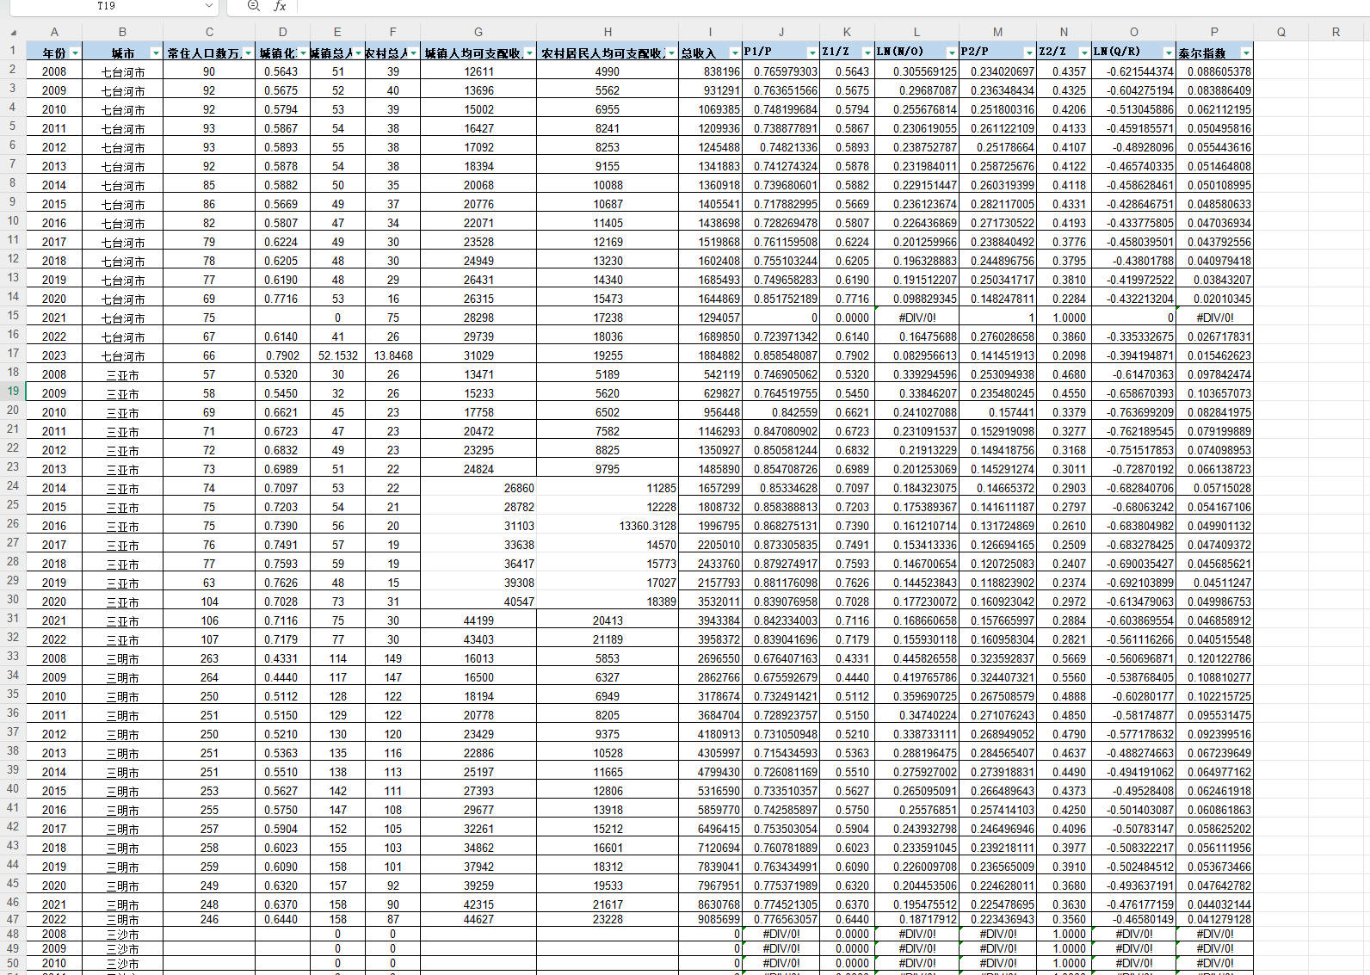Open the 城市 column filter dropdown
Image resolution: width=1370 pixels, height=975 pixels.
(155, 52)
